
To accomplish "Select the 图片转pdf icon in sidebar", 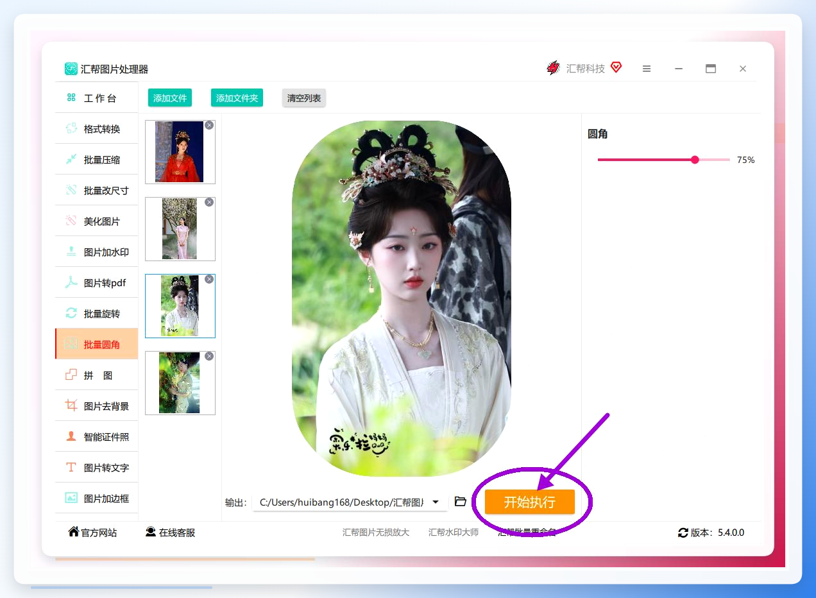I will click(71, 283).
